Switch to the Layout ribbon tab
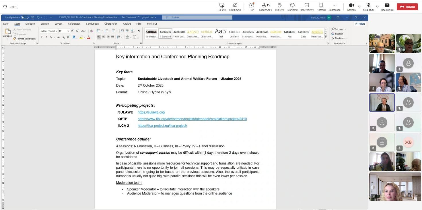422x210 pixels. [x=59, y=24]
